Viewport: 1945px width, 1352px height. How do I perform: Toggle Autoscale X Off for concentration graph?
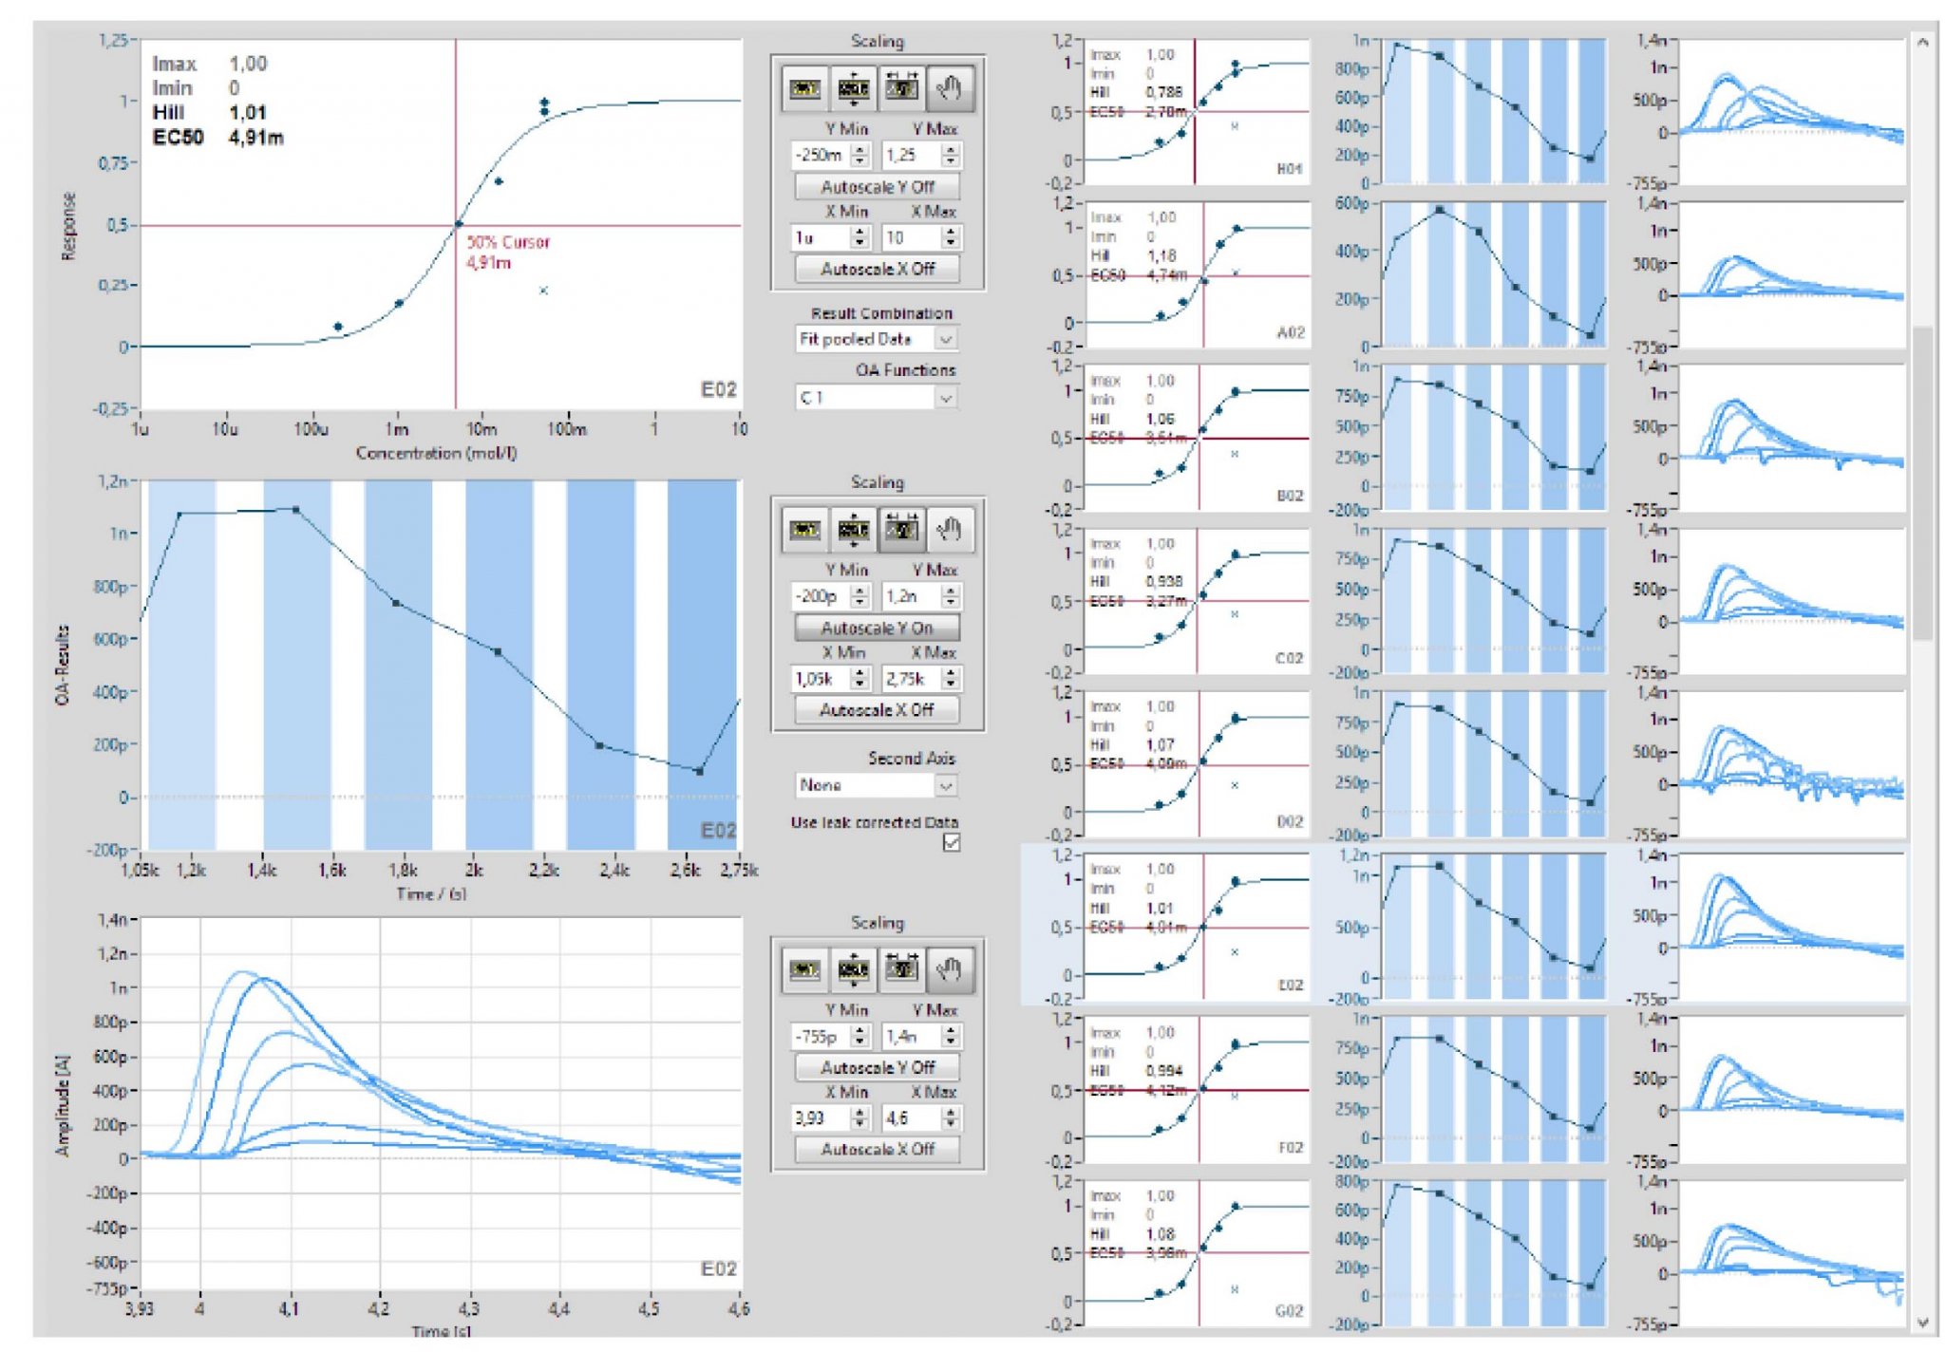(x=877, y=269)
